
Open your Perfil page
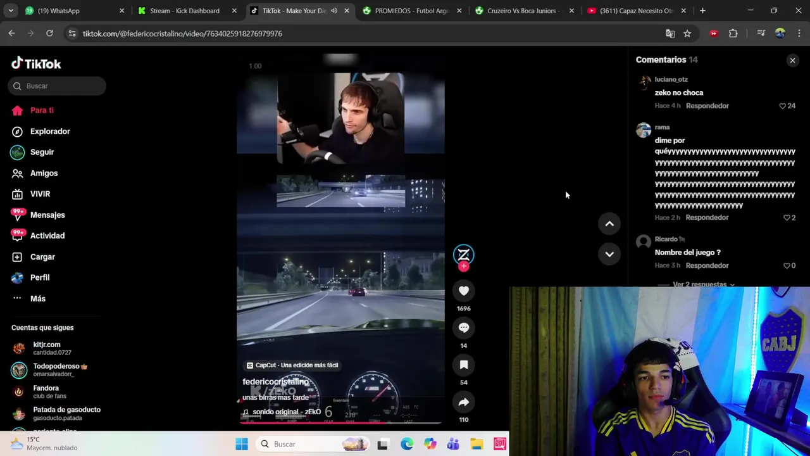click(30, 277)
